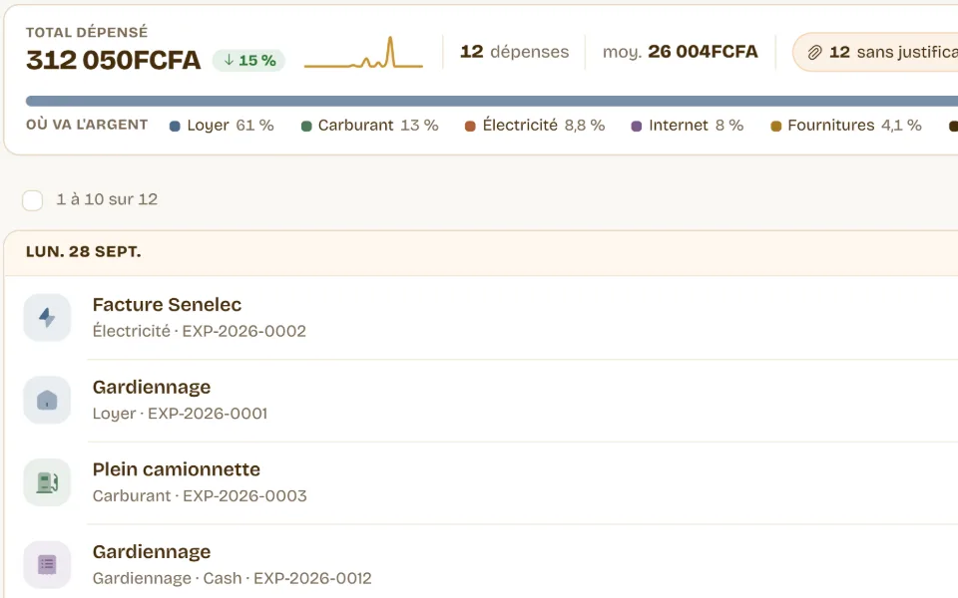
Task: Click the moy. 26 004FCFA average
Action: tap(680, 52)
